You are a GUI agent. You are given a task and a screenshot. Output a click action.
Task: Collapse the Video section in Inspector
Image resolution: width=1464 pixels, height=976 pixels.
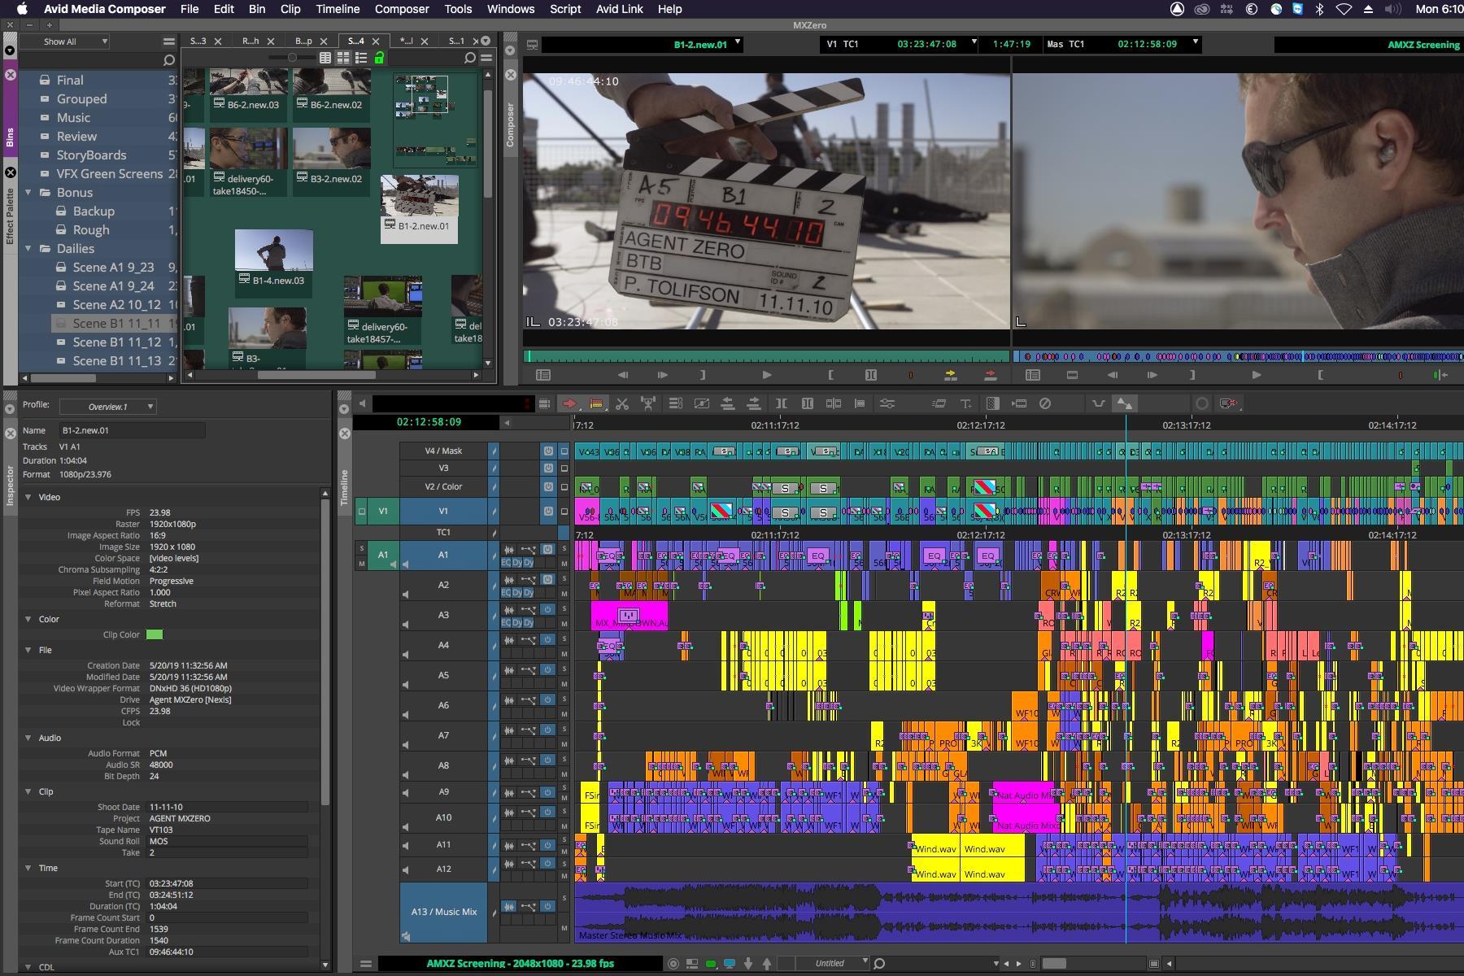point(28,497)
